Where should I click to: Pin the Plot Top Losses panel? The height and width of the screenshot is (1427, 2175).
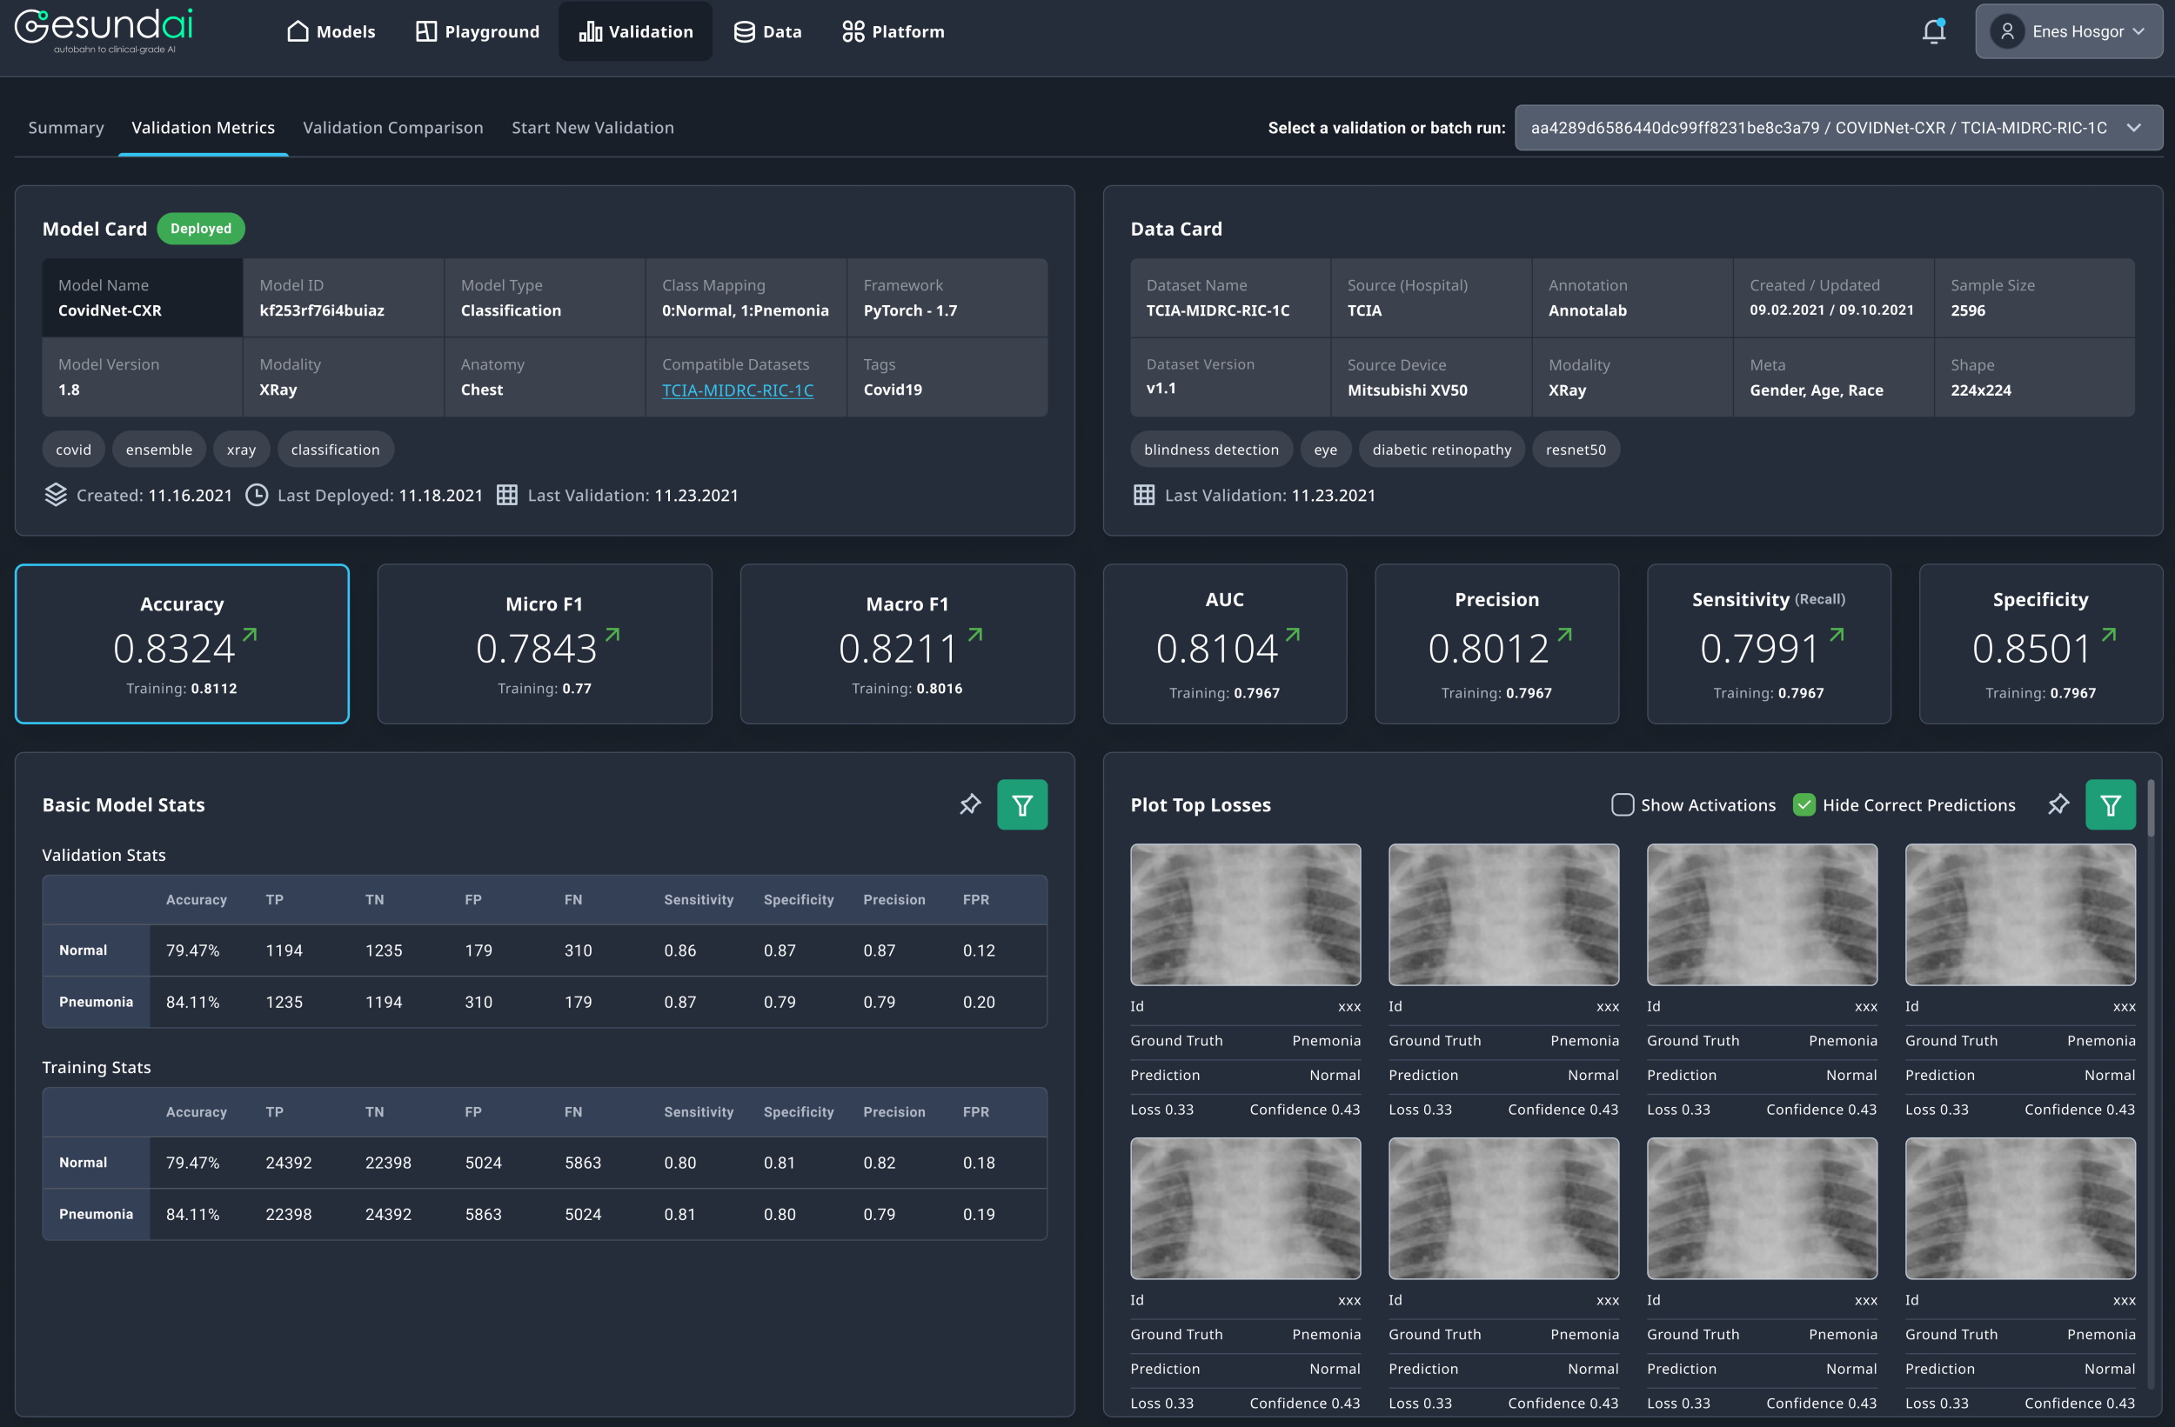click(x=2058, y=804)
